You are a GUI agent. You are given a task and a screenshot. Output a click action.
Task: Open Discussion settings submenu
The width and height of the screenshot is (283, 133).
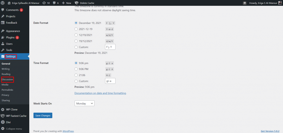pos(7,79)
